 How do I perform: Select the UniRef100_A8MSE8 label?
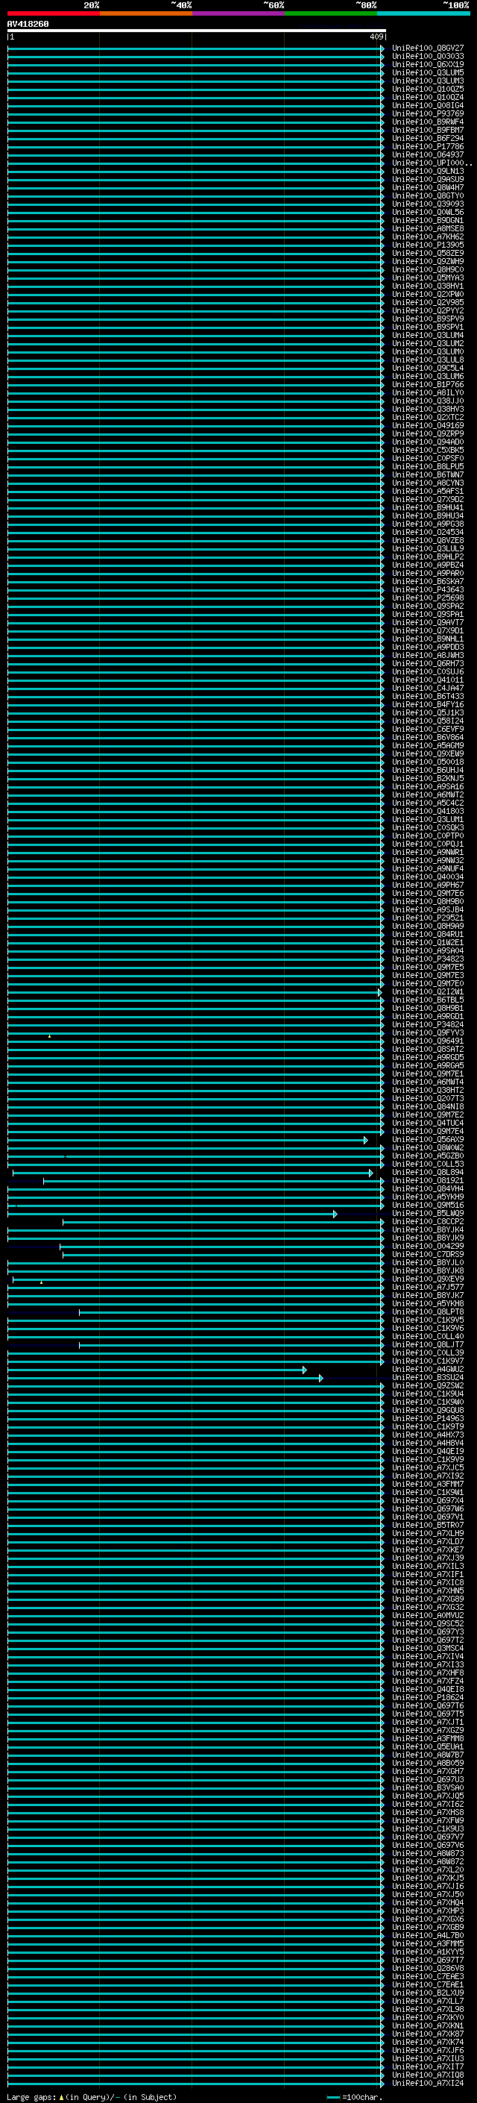click(x=428, y=228)
